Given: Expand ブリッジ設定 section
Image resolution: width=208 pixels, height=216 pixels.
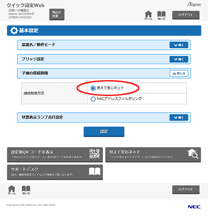Looking at the screenshot, I should point(179,59).
